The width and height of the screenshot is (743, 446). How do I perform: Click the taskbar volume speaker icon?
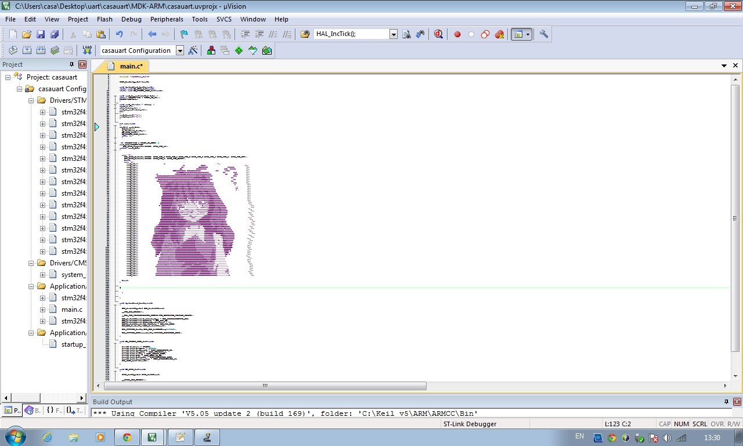[667, 437]
